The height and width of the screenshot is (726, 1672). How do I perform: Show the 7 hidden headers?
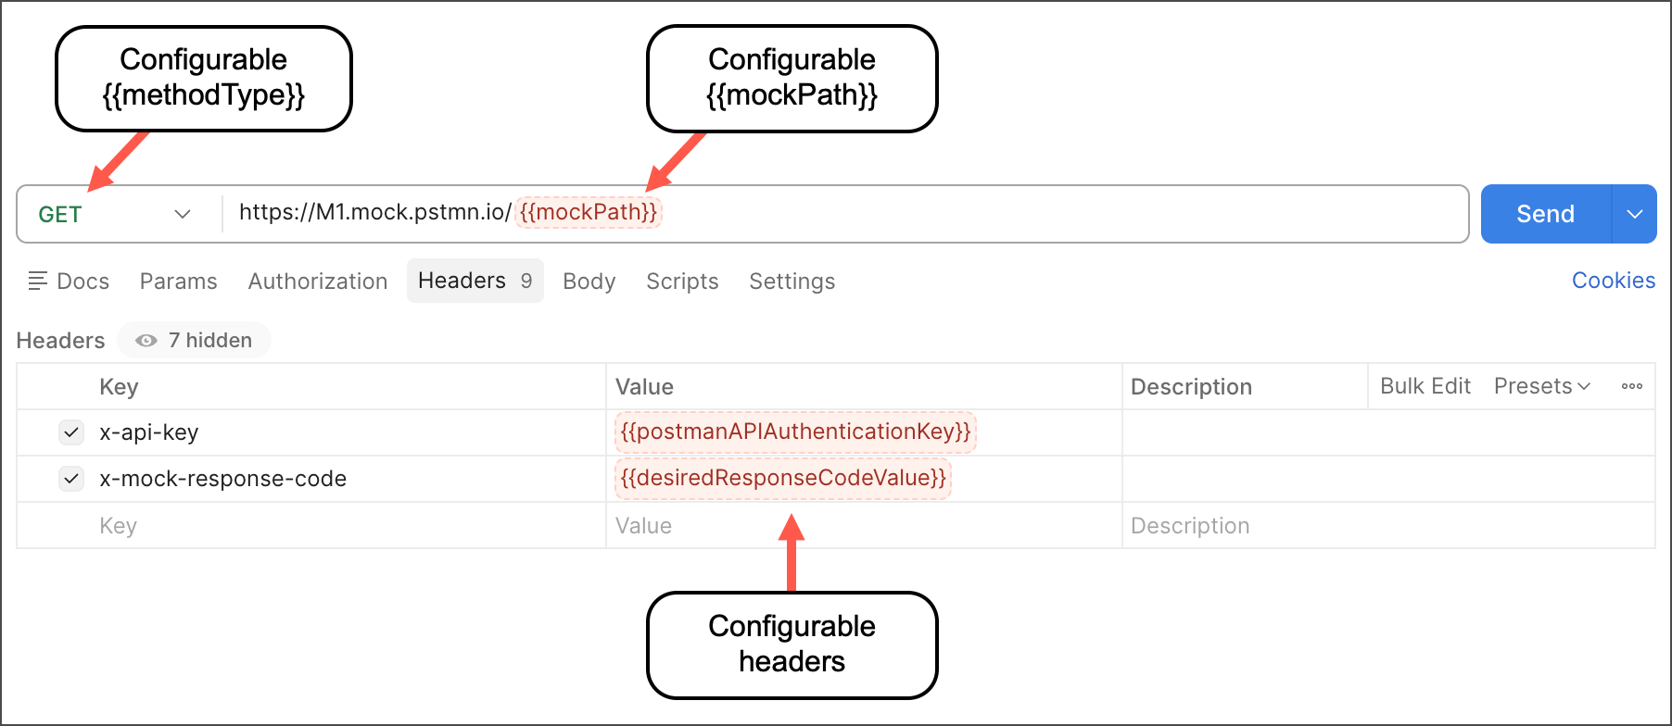click(194, 341)
